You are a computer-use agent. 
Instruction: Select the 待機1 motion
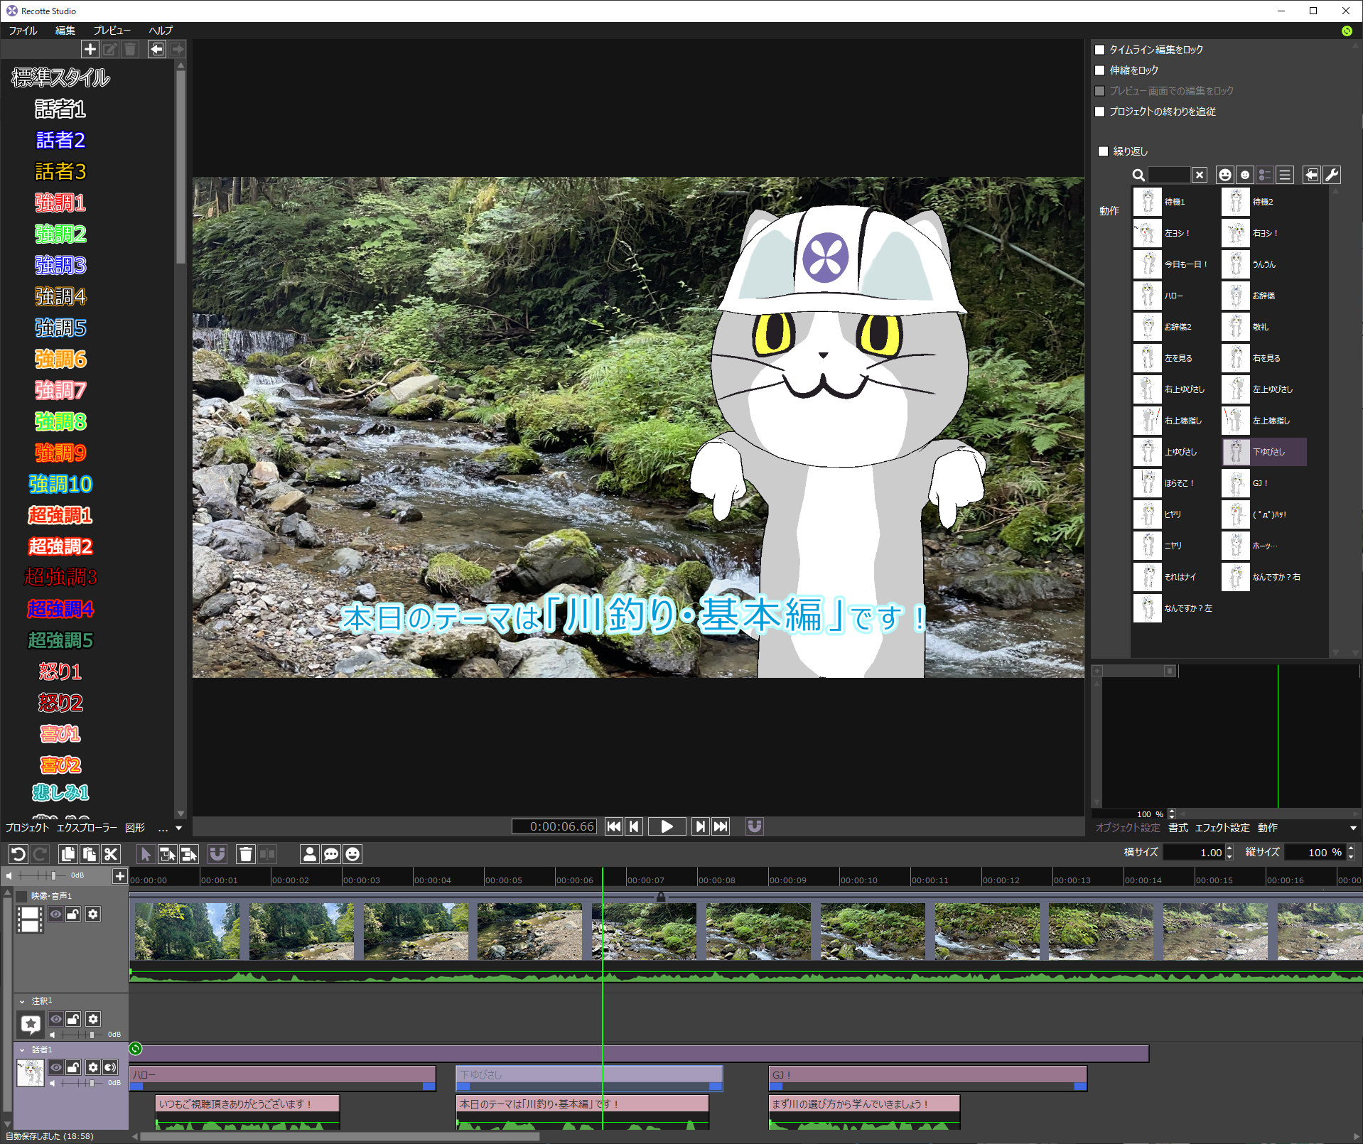point(1175,202)
